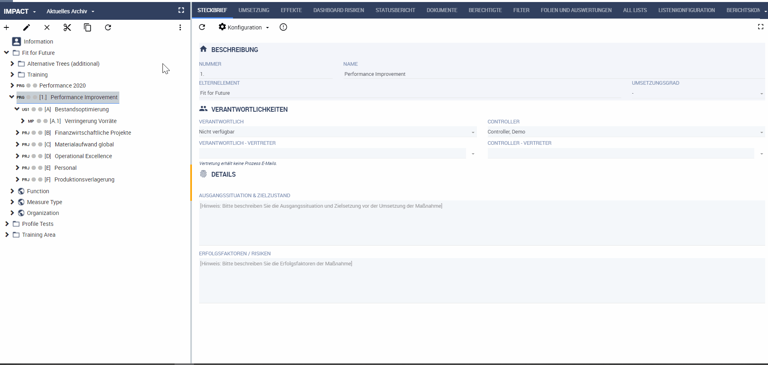Open the Dashboard Risiken tab
Screen dimensions: 768x365
click(x=339, y=10)
